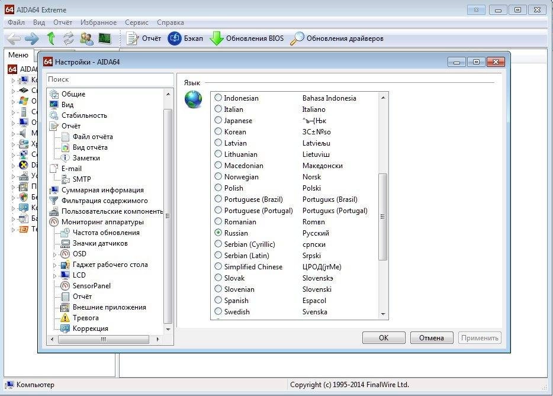Click the Тревога warning triangle icon
This screenshot has height=396, width=553.
[x=65, y=318]
